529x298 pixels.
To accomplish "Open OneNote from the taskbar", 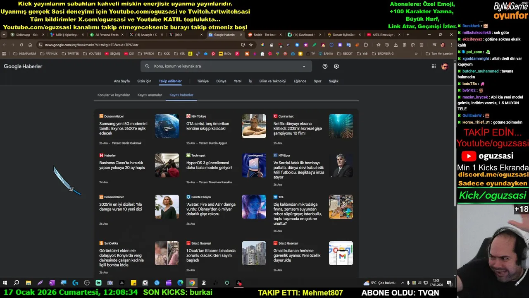I will tap(52, 283).
